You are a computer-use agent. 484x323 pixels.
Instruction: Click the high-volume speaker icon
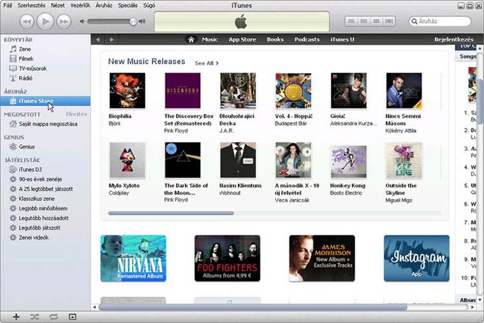pos(142,21)
